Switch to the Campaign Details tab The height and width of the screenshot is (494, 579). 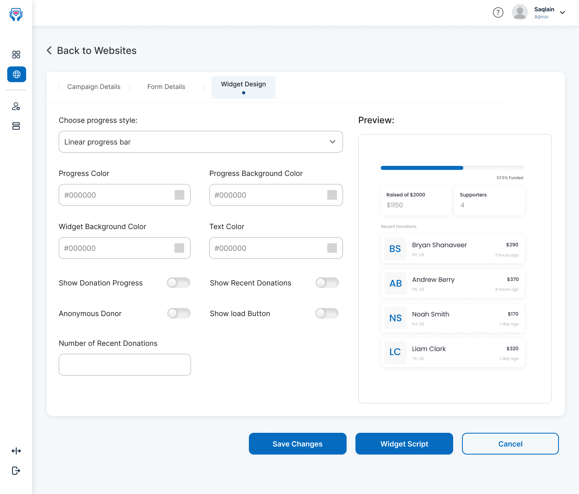(x=94, y=87)
